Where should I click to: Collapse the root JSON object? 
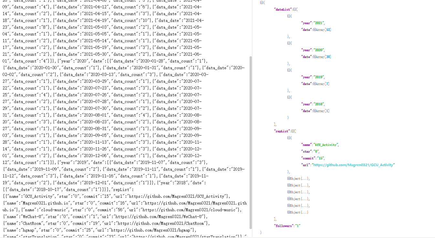point(262,3)
